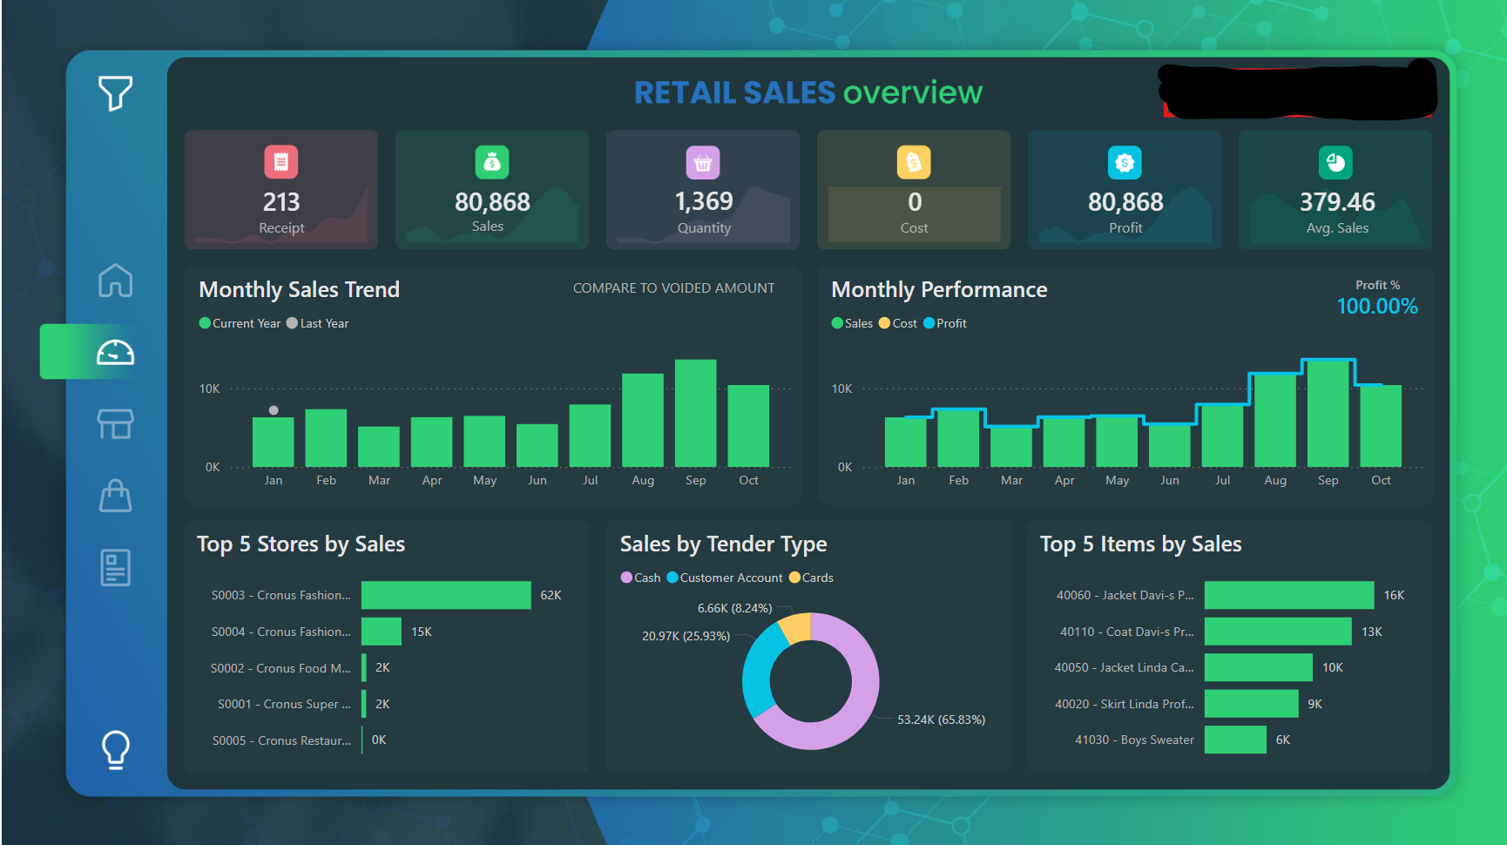Screen dimensions: 1507x845
Task: Open the report document sidebar icon
Action: coord(115,568)
